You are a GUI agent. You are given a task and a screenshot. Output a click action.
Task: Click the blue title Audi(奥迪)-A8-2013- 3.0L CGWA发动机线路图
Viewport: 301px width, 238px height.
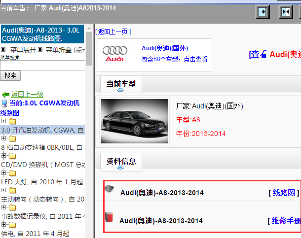[42, 34]
